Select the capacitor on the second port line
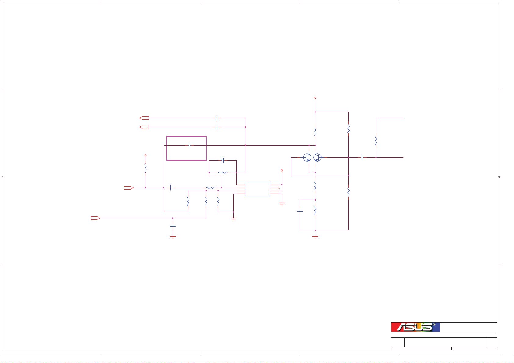The image size is (514, 363). (217, 127)
